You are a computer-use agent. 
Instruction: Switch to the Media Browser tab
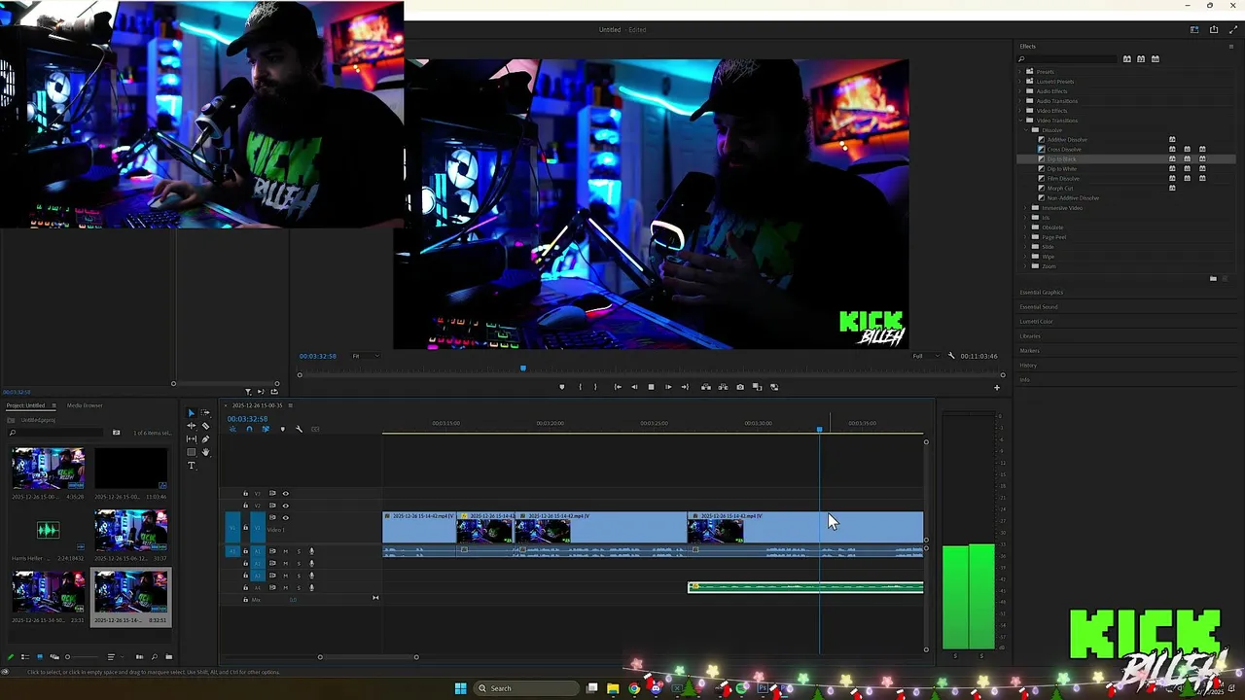point(85,405)
